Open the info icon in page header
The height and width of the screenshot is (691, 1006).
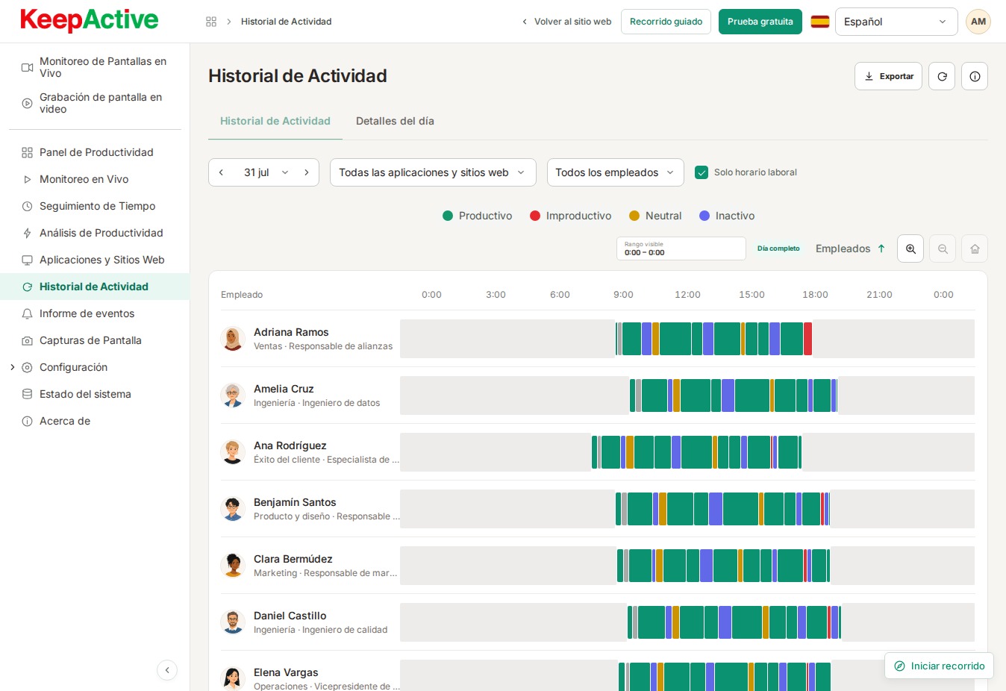[975, 76]
